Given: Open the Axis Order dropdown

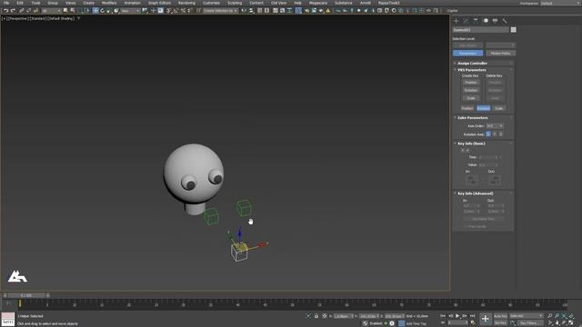Looking at the screenshot, I should click(x=495, y=126).
